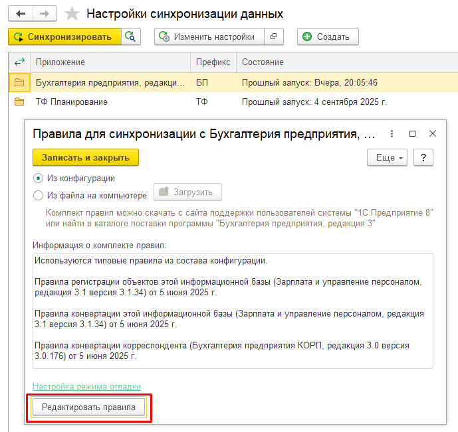The height and width of the screenshot is (432, 458).
Task: Click the arrows column header icon
Action: tap(19, 62)
